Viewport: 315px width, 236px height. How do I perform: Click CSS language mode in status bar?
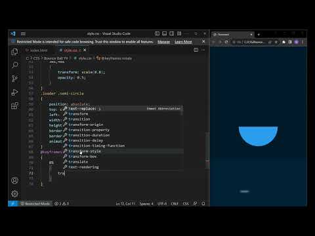(186, 204)
